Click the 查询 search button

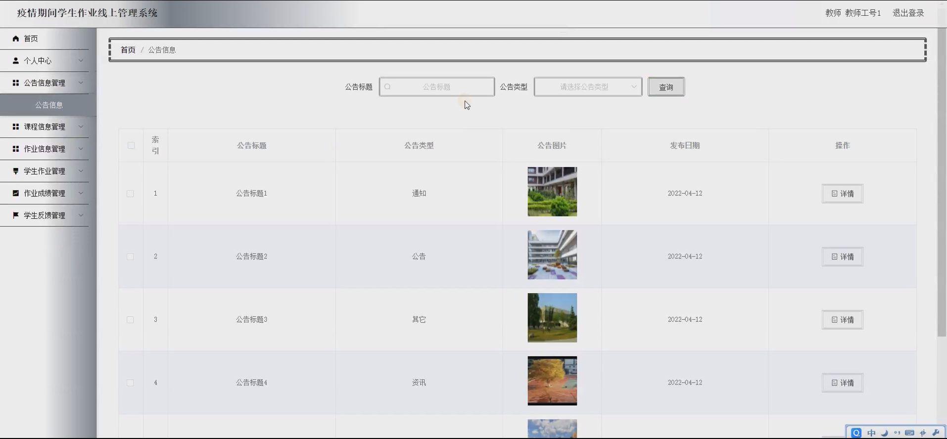pos(666,87)
